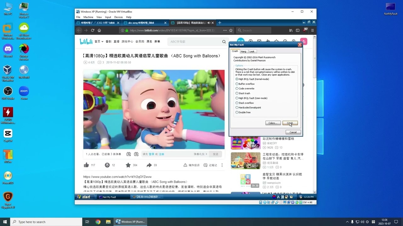Toggle danmaku display icon
Screen dimensions: 403x226
point(129,154)
